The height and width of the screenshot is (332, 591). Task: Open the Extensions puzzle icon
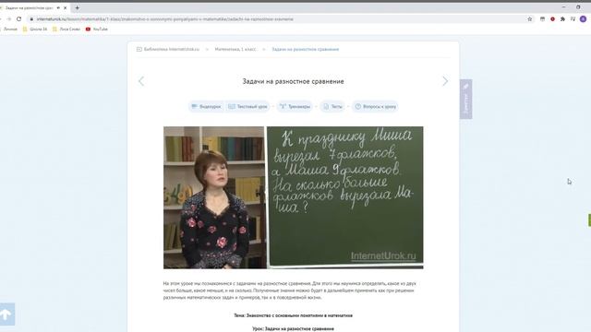pyautogui.click(x=562, y=18)
